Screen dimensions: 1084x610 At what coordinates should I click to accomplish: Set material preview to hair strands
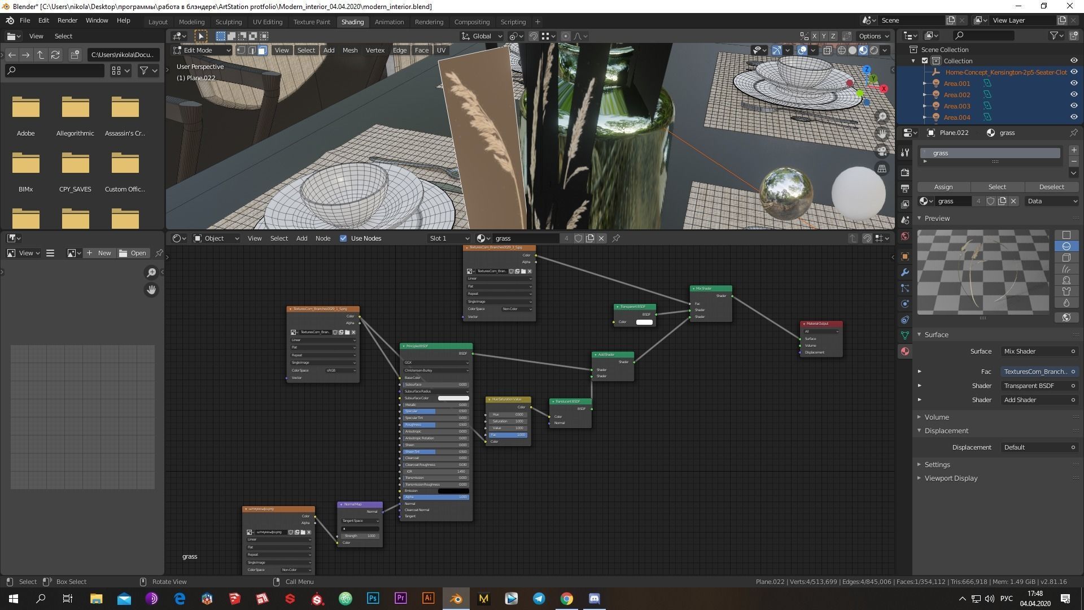(1066, 269)
